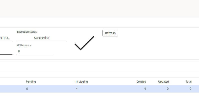This screenshot has width=199, height=102.
Task: Sort by the Created column header
Action: 141,82
